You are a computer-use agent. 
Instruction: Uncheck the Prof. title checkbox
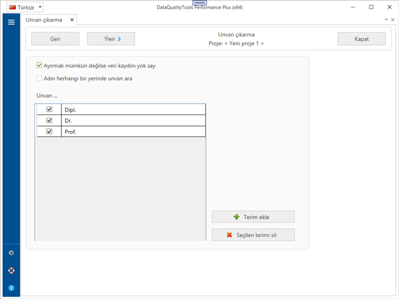[49, 132]
